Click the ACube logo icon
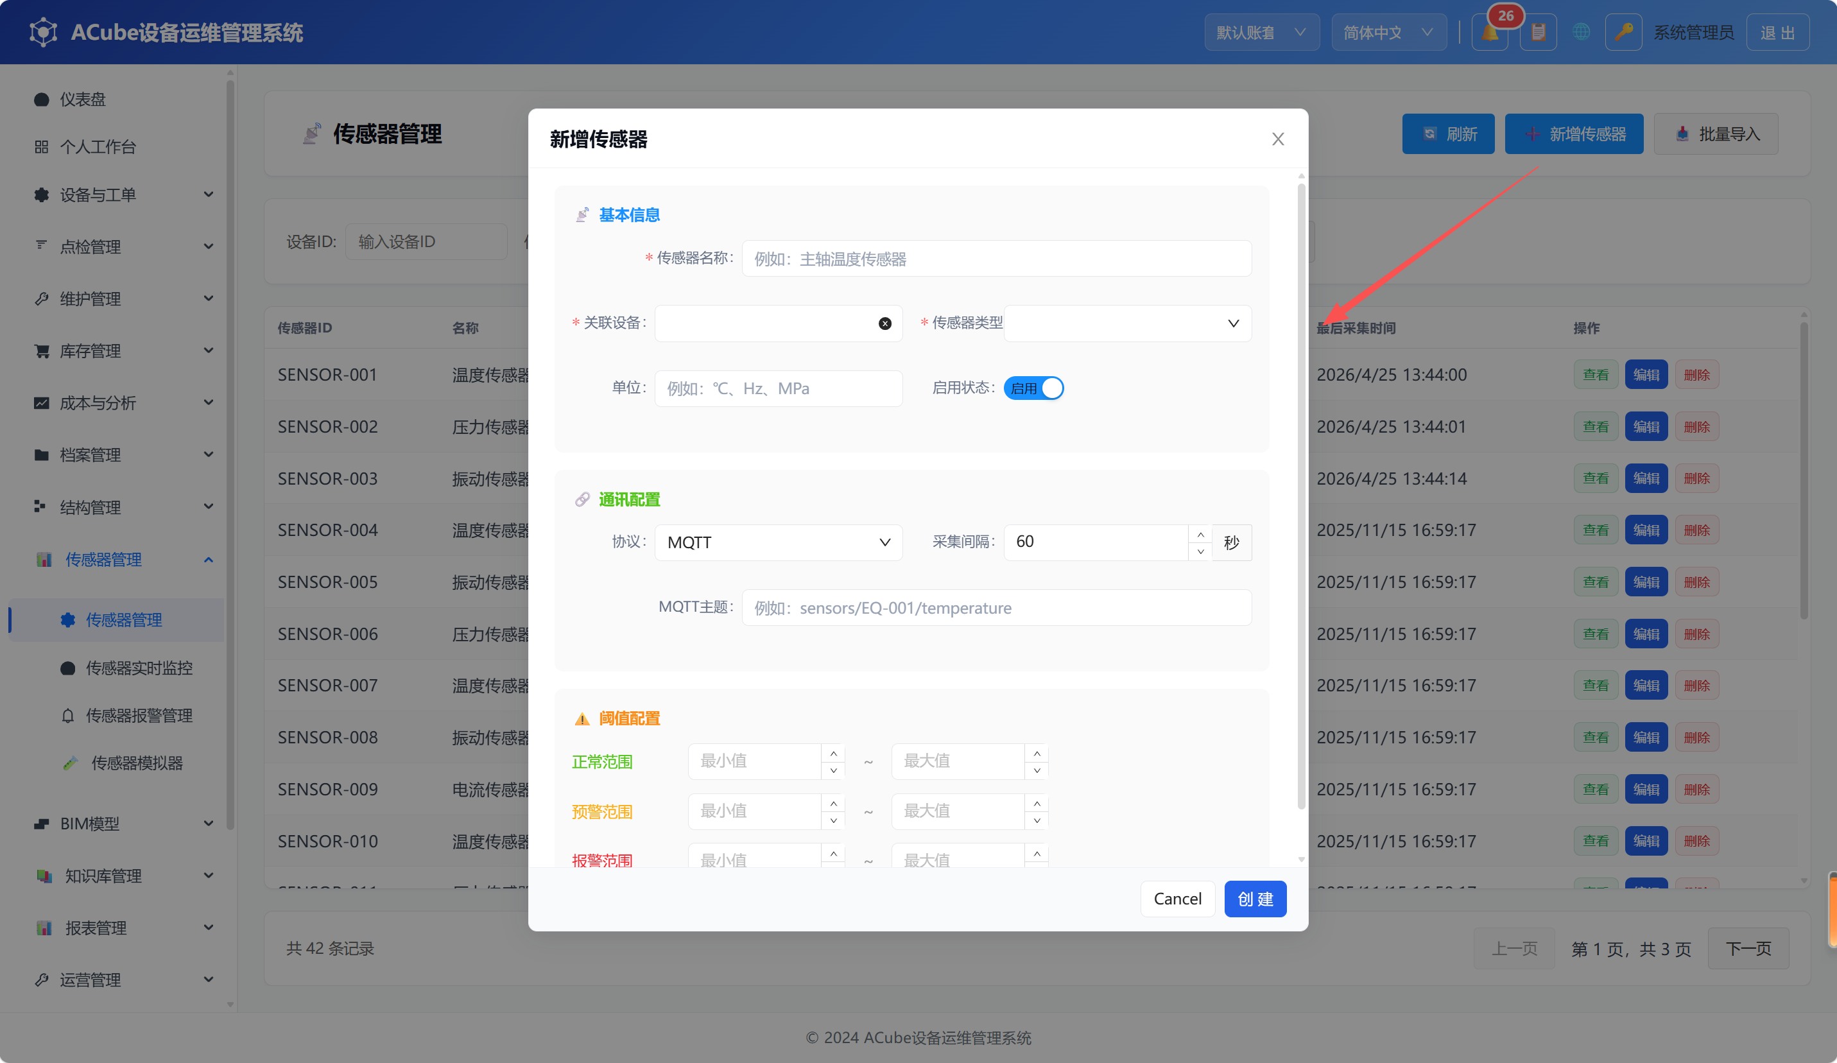 pos(43,32)
